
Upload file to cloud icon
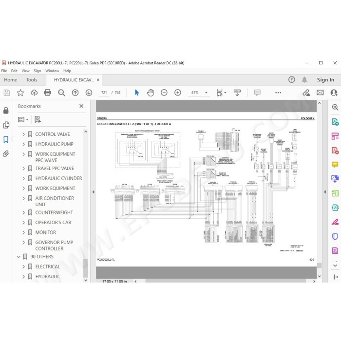pos(34,93)
